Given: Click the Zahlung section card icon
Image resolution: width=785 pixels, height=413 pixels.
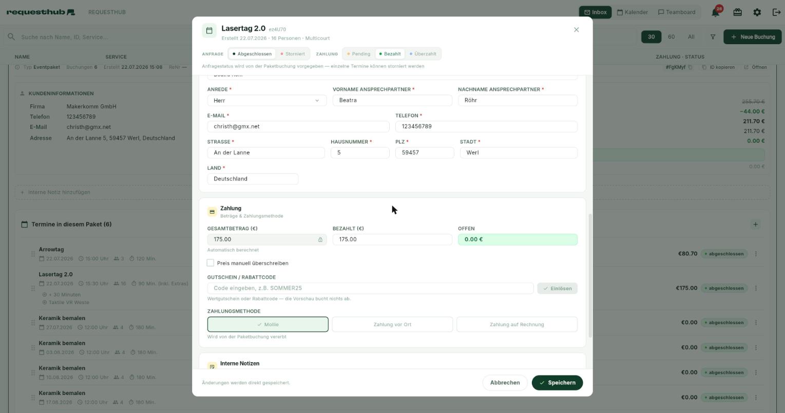Looking at the screenshot, I should [x=212, y=212].
